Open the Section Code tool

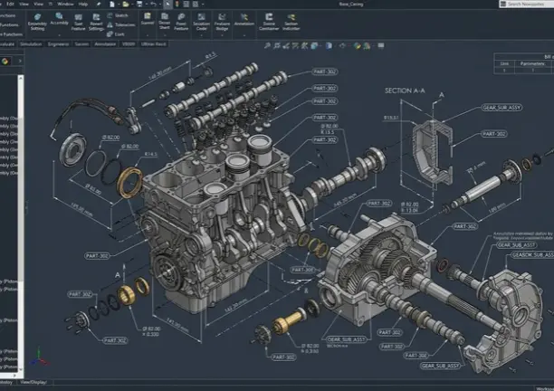tap(201, 22)
